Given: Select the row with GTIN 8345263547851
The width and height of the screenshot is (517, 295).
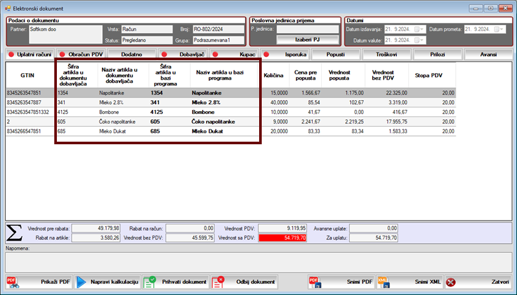Looking at the screenshot, I should coord(231,93).
